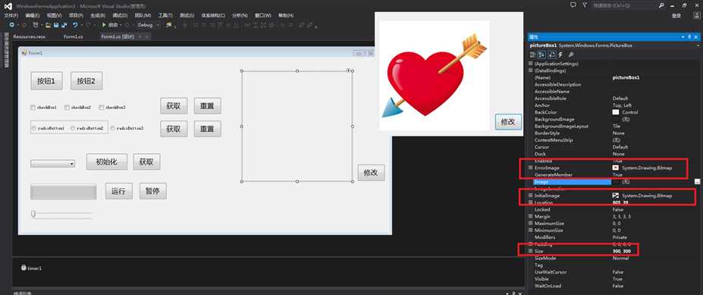Toggle checkBox1 on the form
The width and height of the screenshot is (703, 295).
[33, 108]
